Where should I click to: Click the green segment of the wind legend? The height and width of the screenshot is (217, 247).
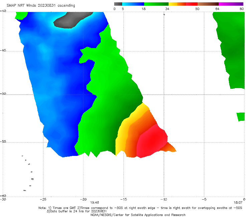coord(156,4)
